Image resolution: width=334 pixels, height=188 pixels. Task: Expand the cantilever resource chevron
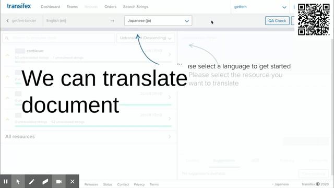click(x=170, y=54)
